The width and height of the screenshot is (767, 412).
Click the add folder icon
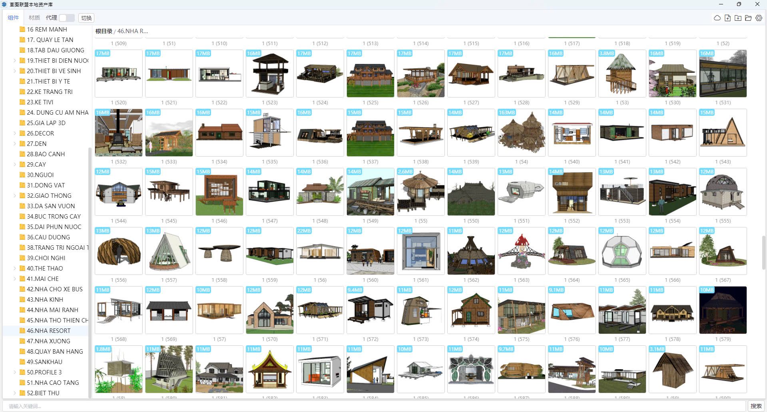point(738,18)
